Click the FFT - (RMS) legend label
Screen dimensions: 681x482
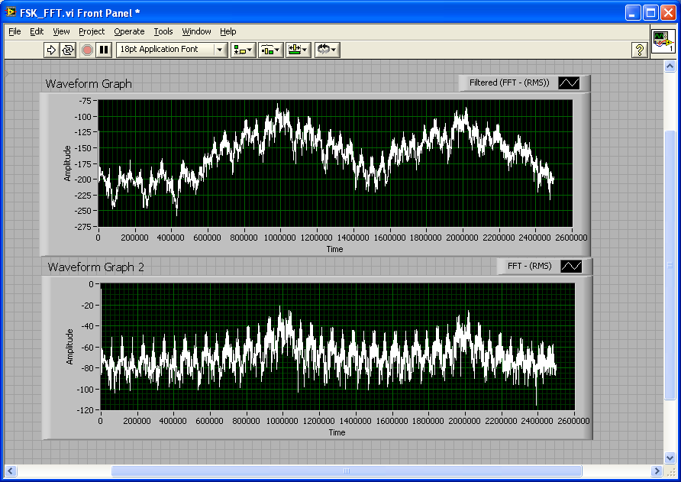pos(529,266)
